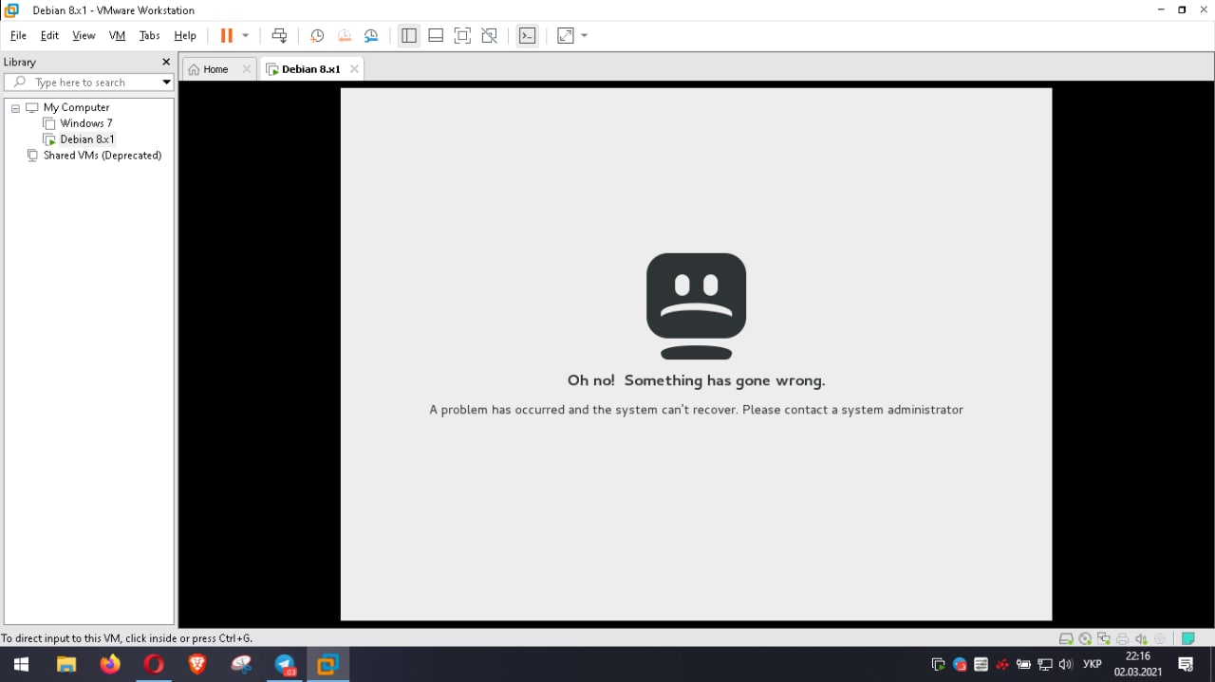Screen dimensions: 1215x682
Task: Select Shared VMs (Deprecated) entry
Action: [x=102, y=156]
